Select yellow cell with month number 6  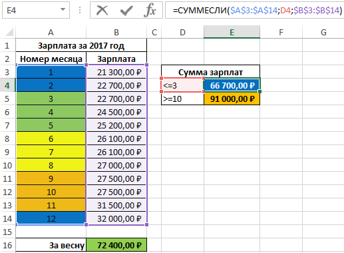point(51,138)
